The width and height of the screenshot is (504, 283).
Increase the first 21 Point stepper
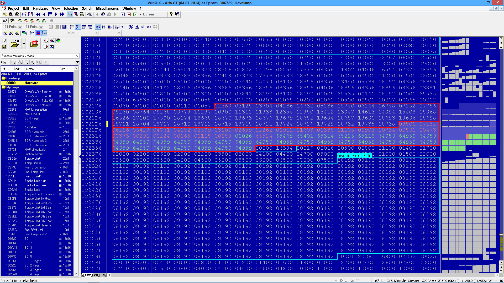point(20,26)
